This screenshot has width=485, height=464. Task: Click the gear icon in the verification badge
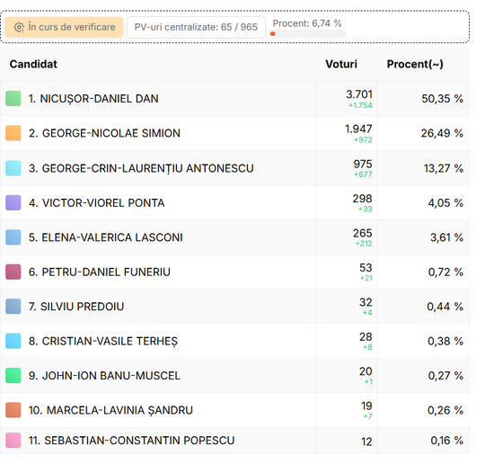(19, 27)
